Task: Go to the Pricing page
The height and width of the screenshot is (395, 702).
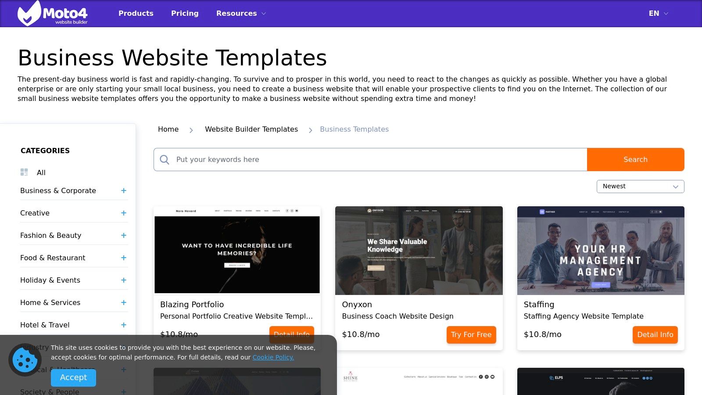Action: pos(185,13)
